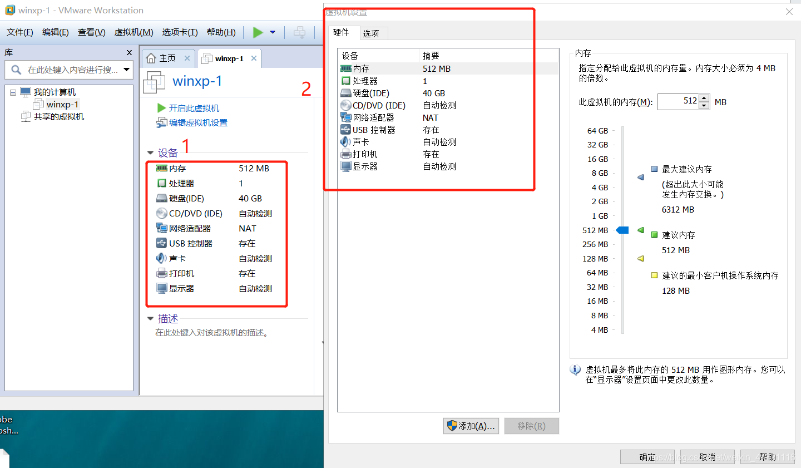Image resolution: width=801 pixels, height=468 pixels.
Task: Open the 查看(V) menu
Action: coord(92,32)
